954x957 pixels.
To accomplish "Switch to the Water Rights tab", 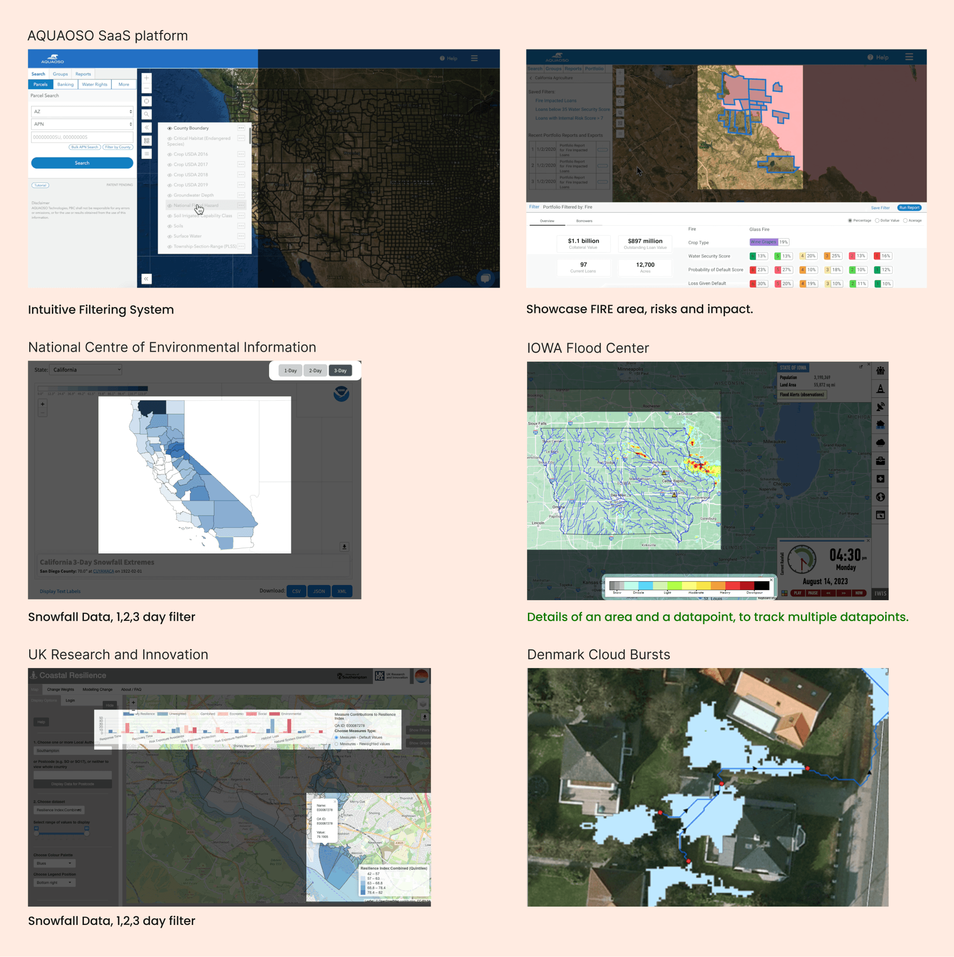I will pos(94,85).
